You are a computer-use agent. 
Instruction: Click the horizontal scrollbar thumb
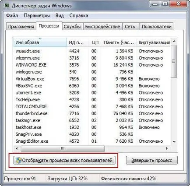coord(63,149)
